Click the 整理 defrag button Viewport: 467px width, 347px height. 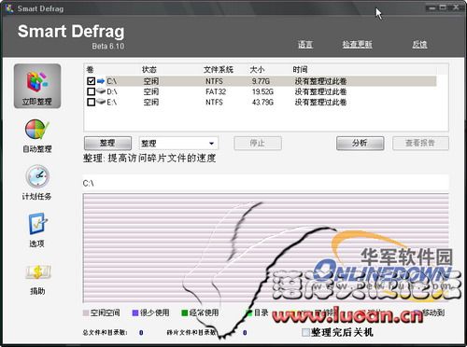(107, 143)
